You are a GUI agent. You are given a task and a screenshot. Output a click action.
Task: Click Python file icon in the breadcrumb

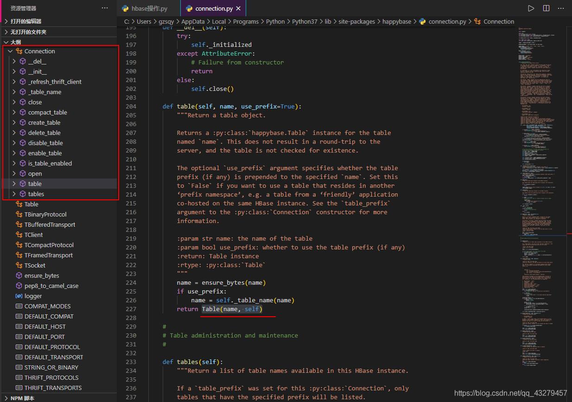click(422, 21)
